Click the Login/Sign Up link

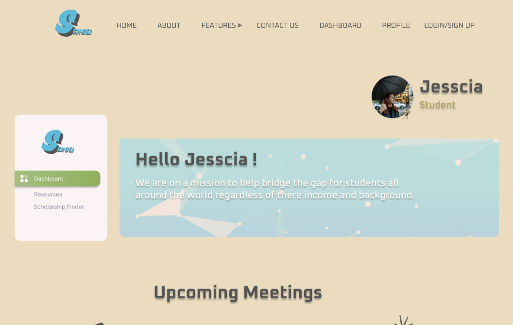[449, 26]
